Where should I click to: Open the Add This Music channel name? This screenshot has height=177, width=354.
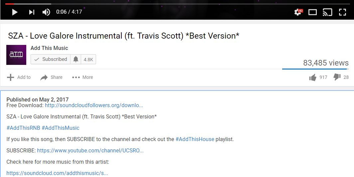coord(49,48)
